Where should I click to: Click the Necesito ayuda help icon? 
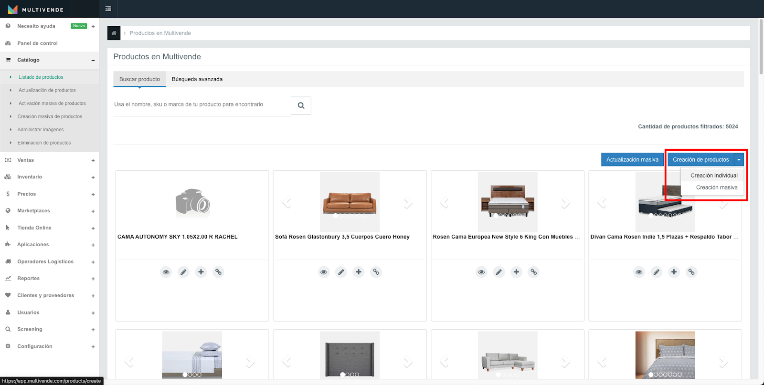tap(8, 26)
